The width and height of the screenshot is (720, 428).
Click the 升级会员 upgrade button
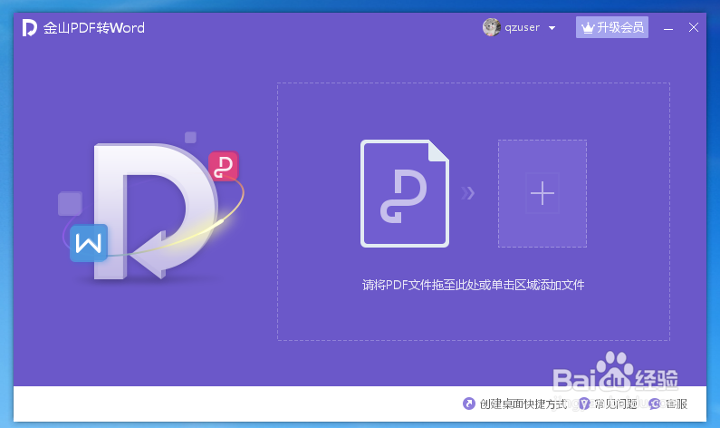click(612, 27)
